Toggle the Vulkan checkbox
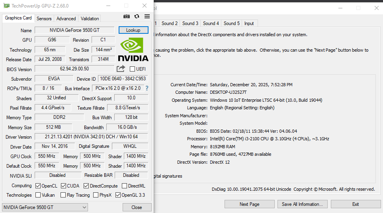 point(38,195)
